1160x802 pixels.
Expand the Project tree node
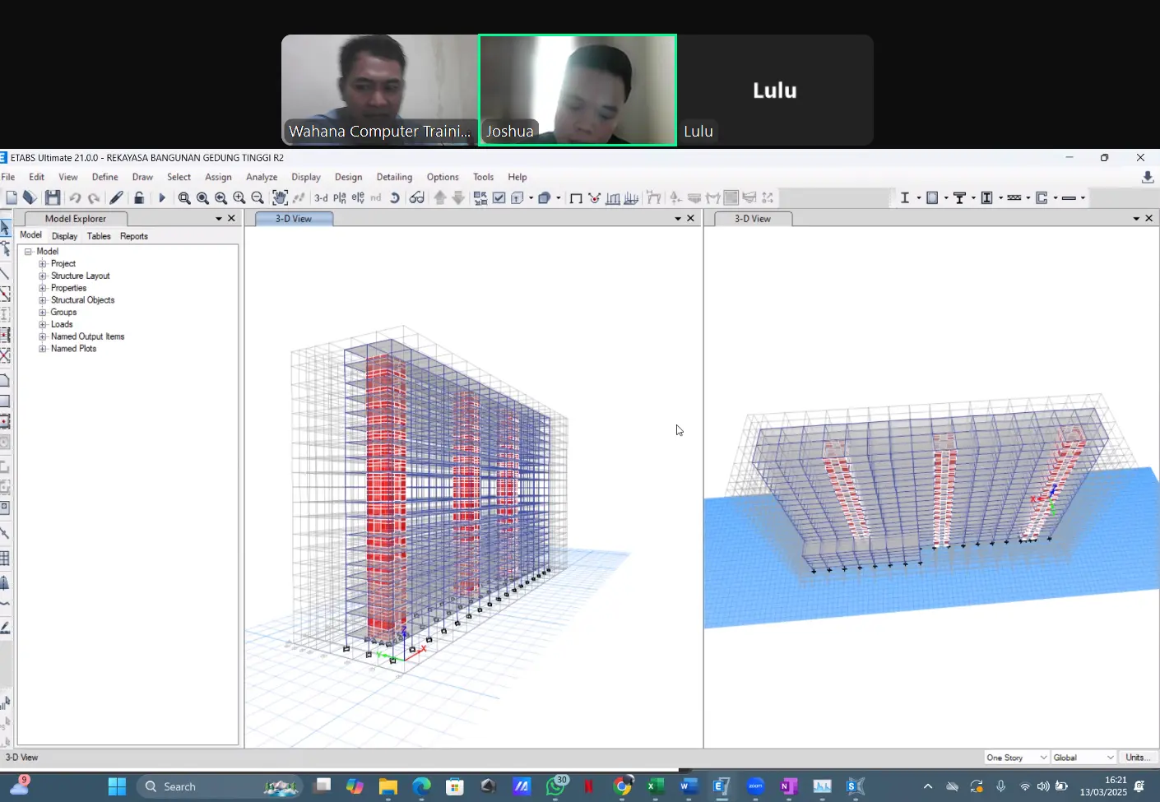[43, 264]
